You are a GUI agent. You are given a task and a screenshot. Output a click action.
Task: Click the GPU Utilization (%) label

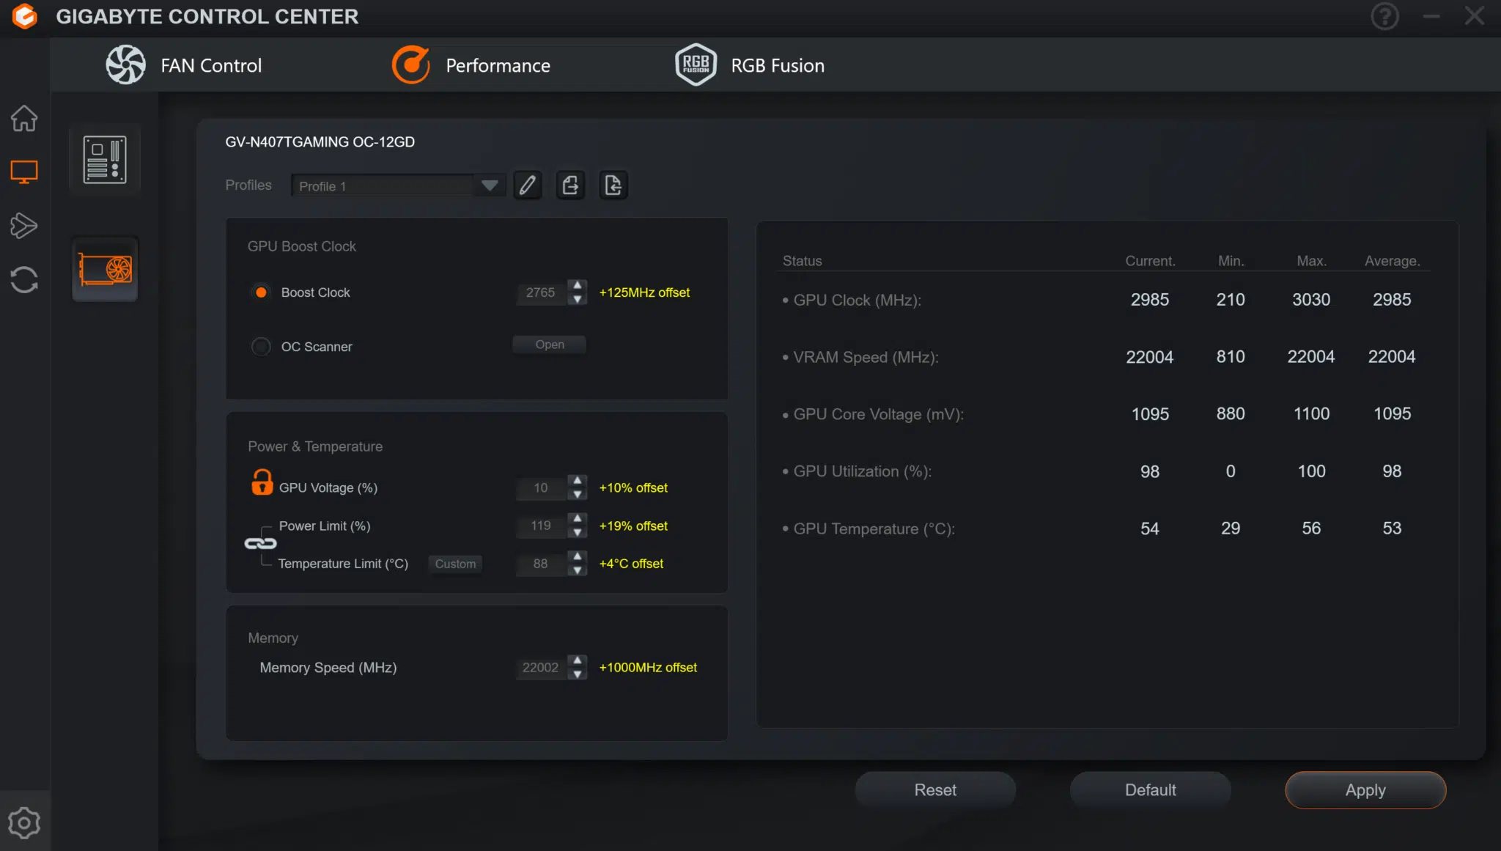pos(862,471)
